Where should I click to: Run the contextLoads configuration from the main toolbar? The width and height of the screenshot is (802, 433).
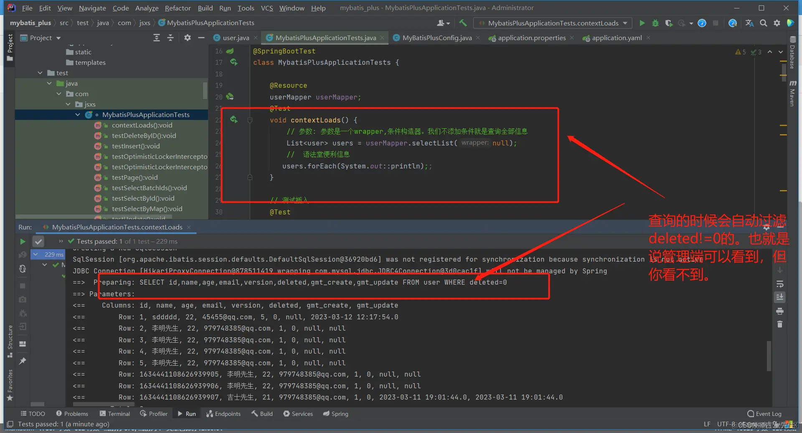[x=642, y=23]
